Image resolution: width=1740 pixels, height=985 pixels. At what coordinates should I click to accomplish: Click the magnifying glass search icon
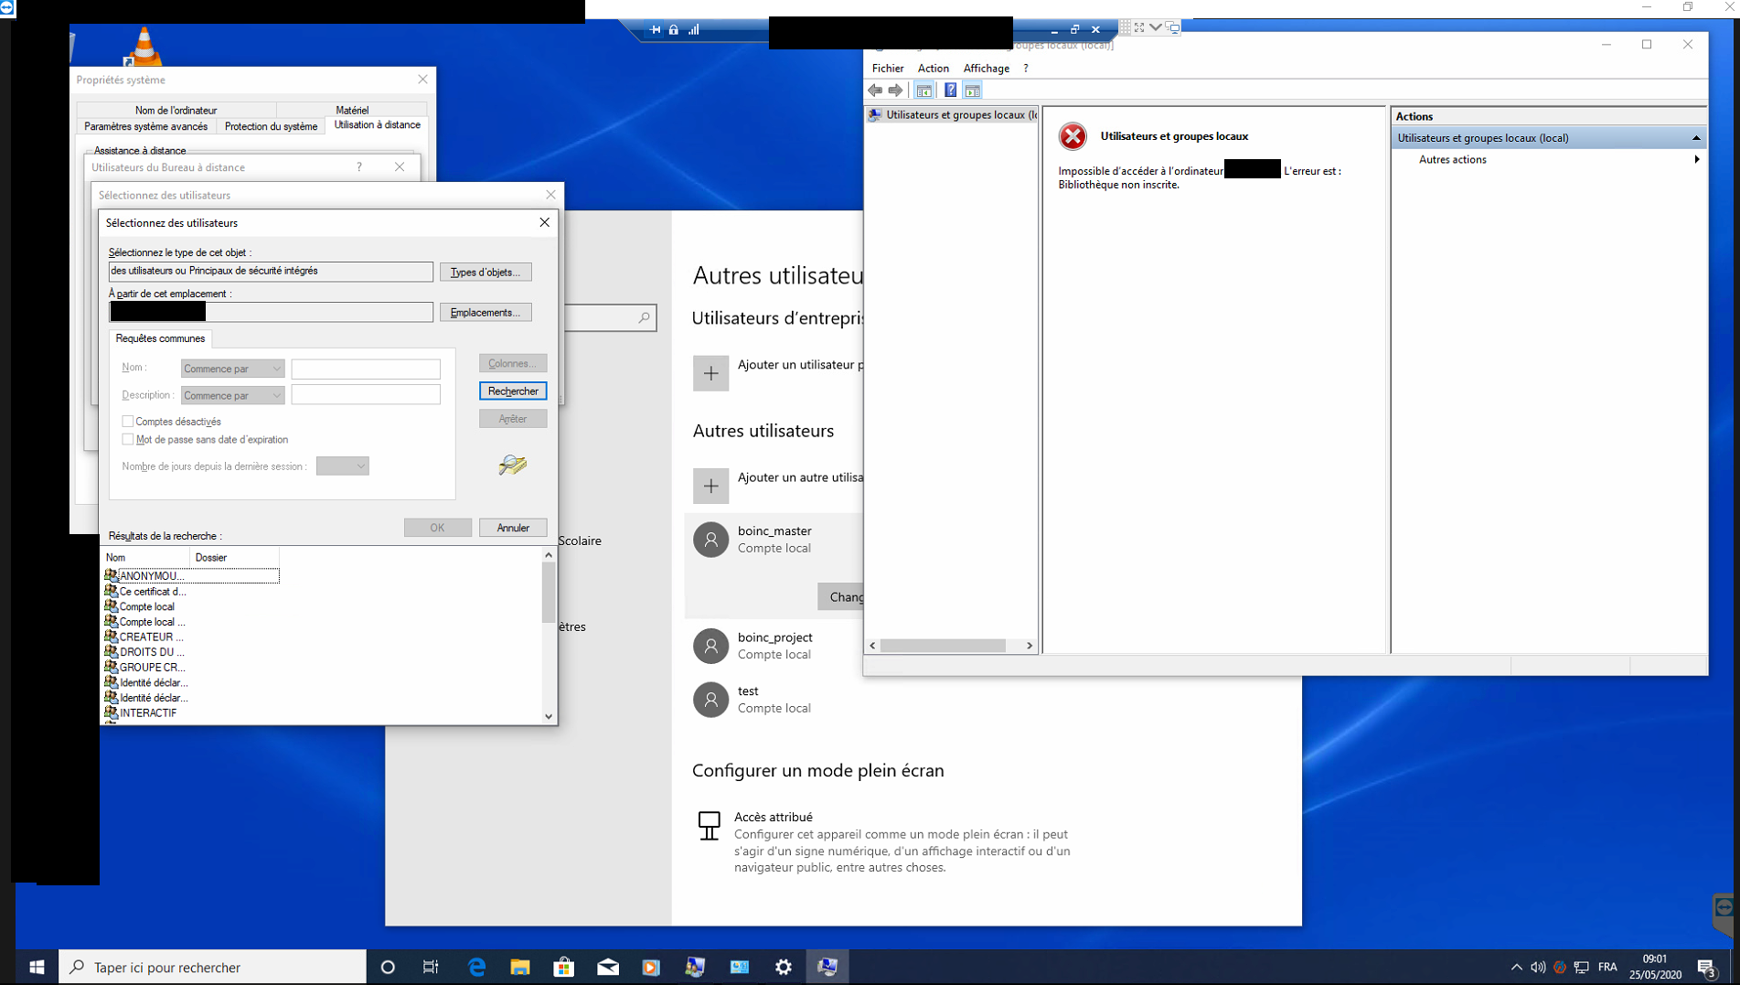(512, 465)
